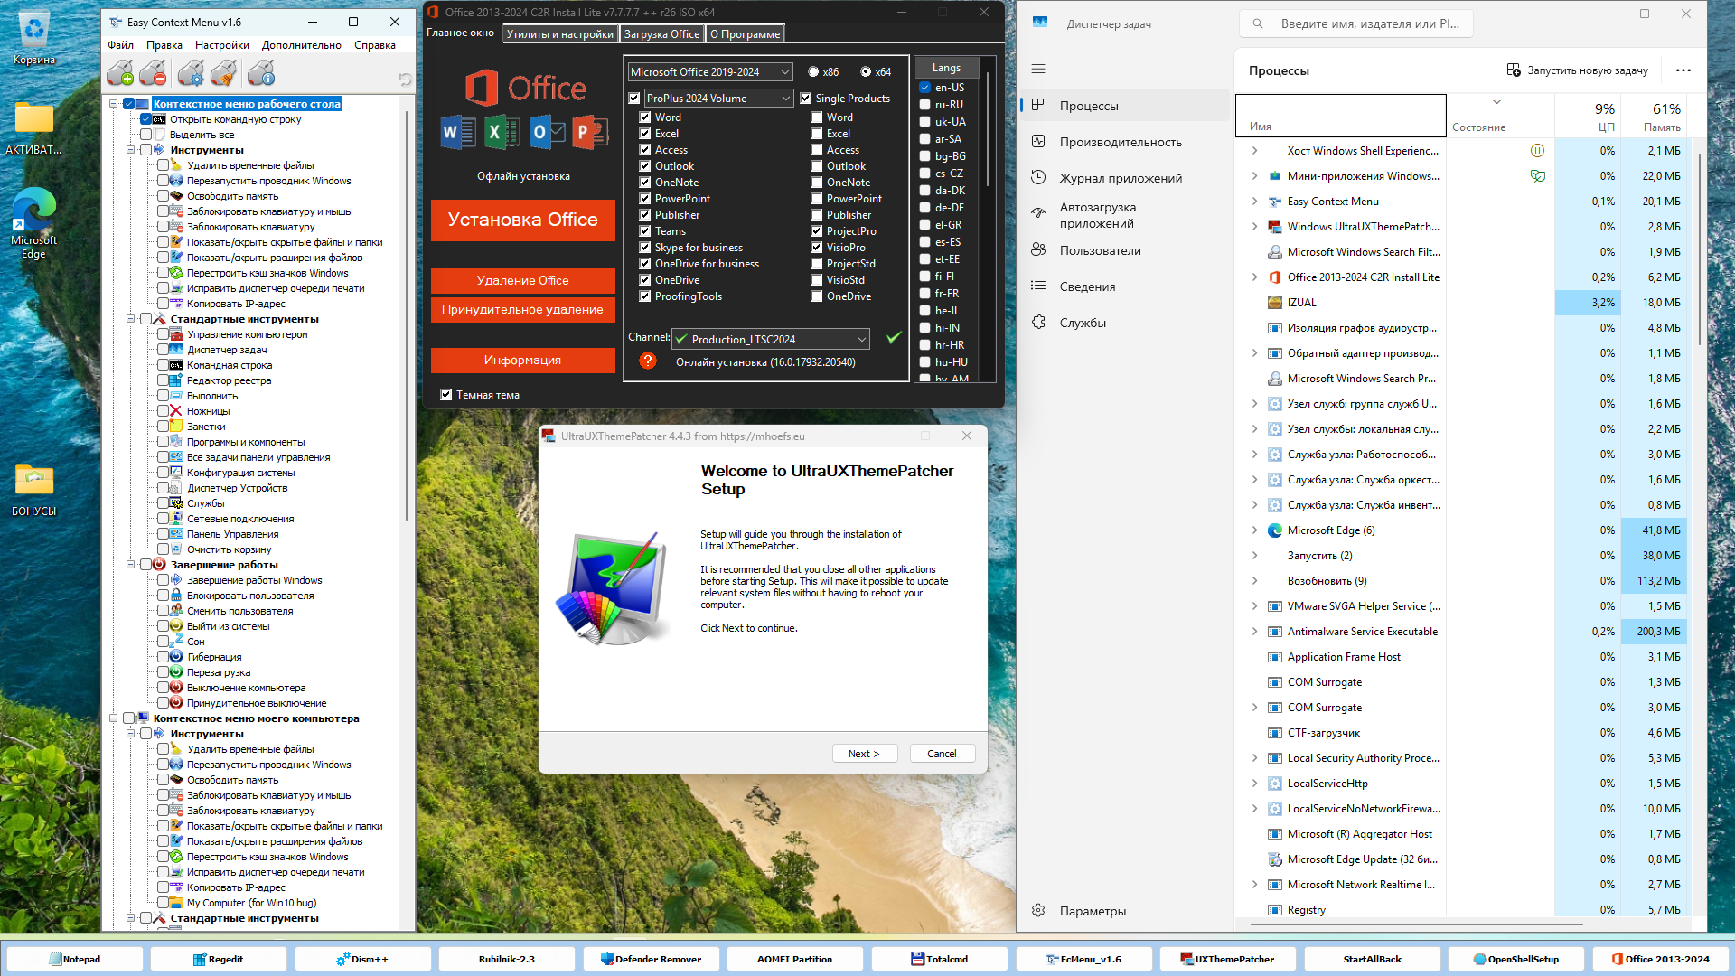Click Next in UltraUXThemePatcher setup
The width and height of the screenshot is (1735, 976).
(x=864, y=754)
